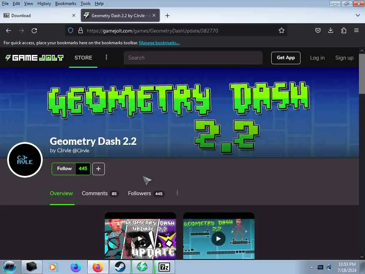365x274 pixels.
Task: Open the Steam taskbar icon
Action: tap(120, 267)
